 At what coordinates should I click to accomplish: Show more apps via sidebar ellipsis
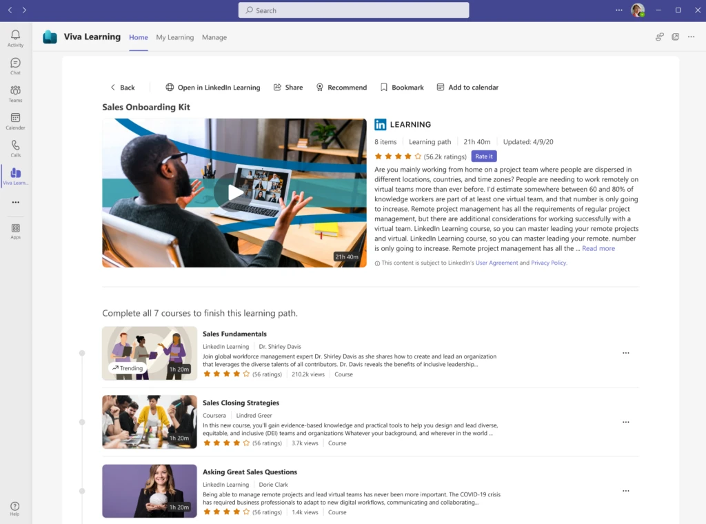tap(15, 202)
